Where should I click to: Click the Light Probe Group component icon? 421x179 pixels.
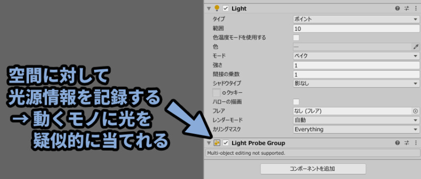pyautogui.click(x=217, y=143)
